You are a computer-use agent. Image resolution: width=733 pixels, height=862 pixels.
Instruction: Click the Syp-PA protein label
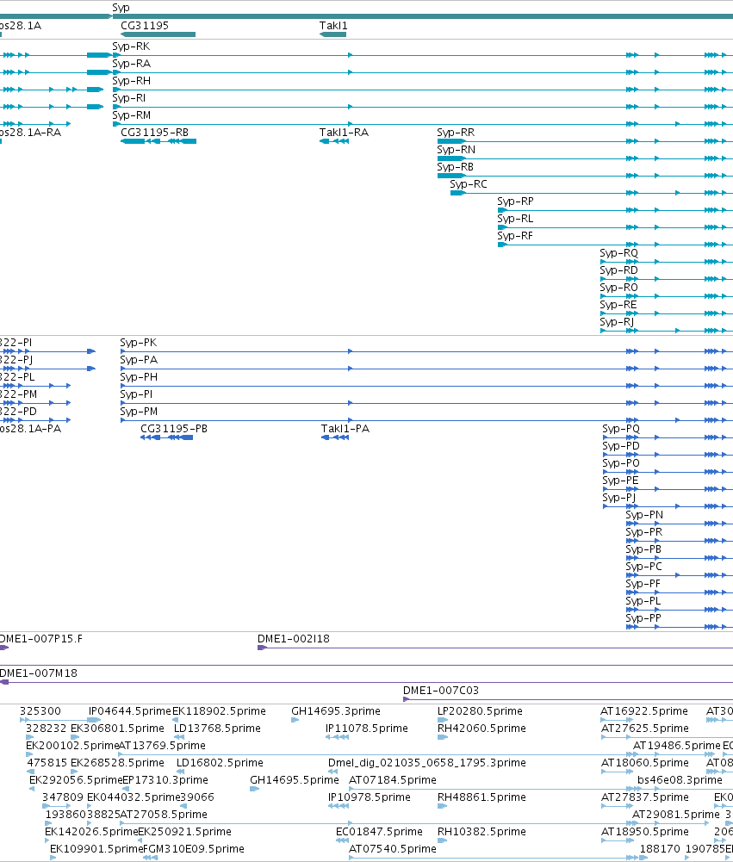pyautogui.click(x=139, y=360)
